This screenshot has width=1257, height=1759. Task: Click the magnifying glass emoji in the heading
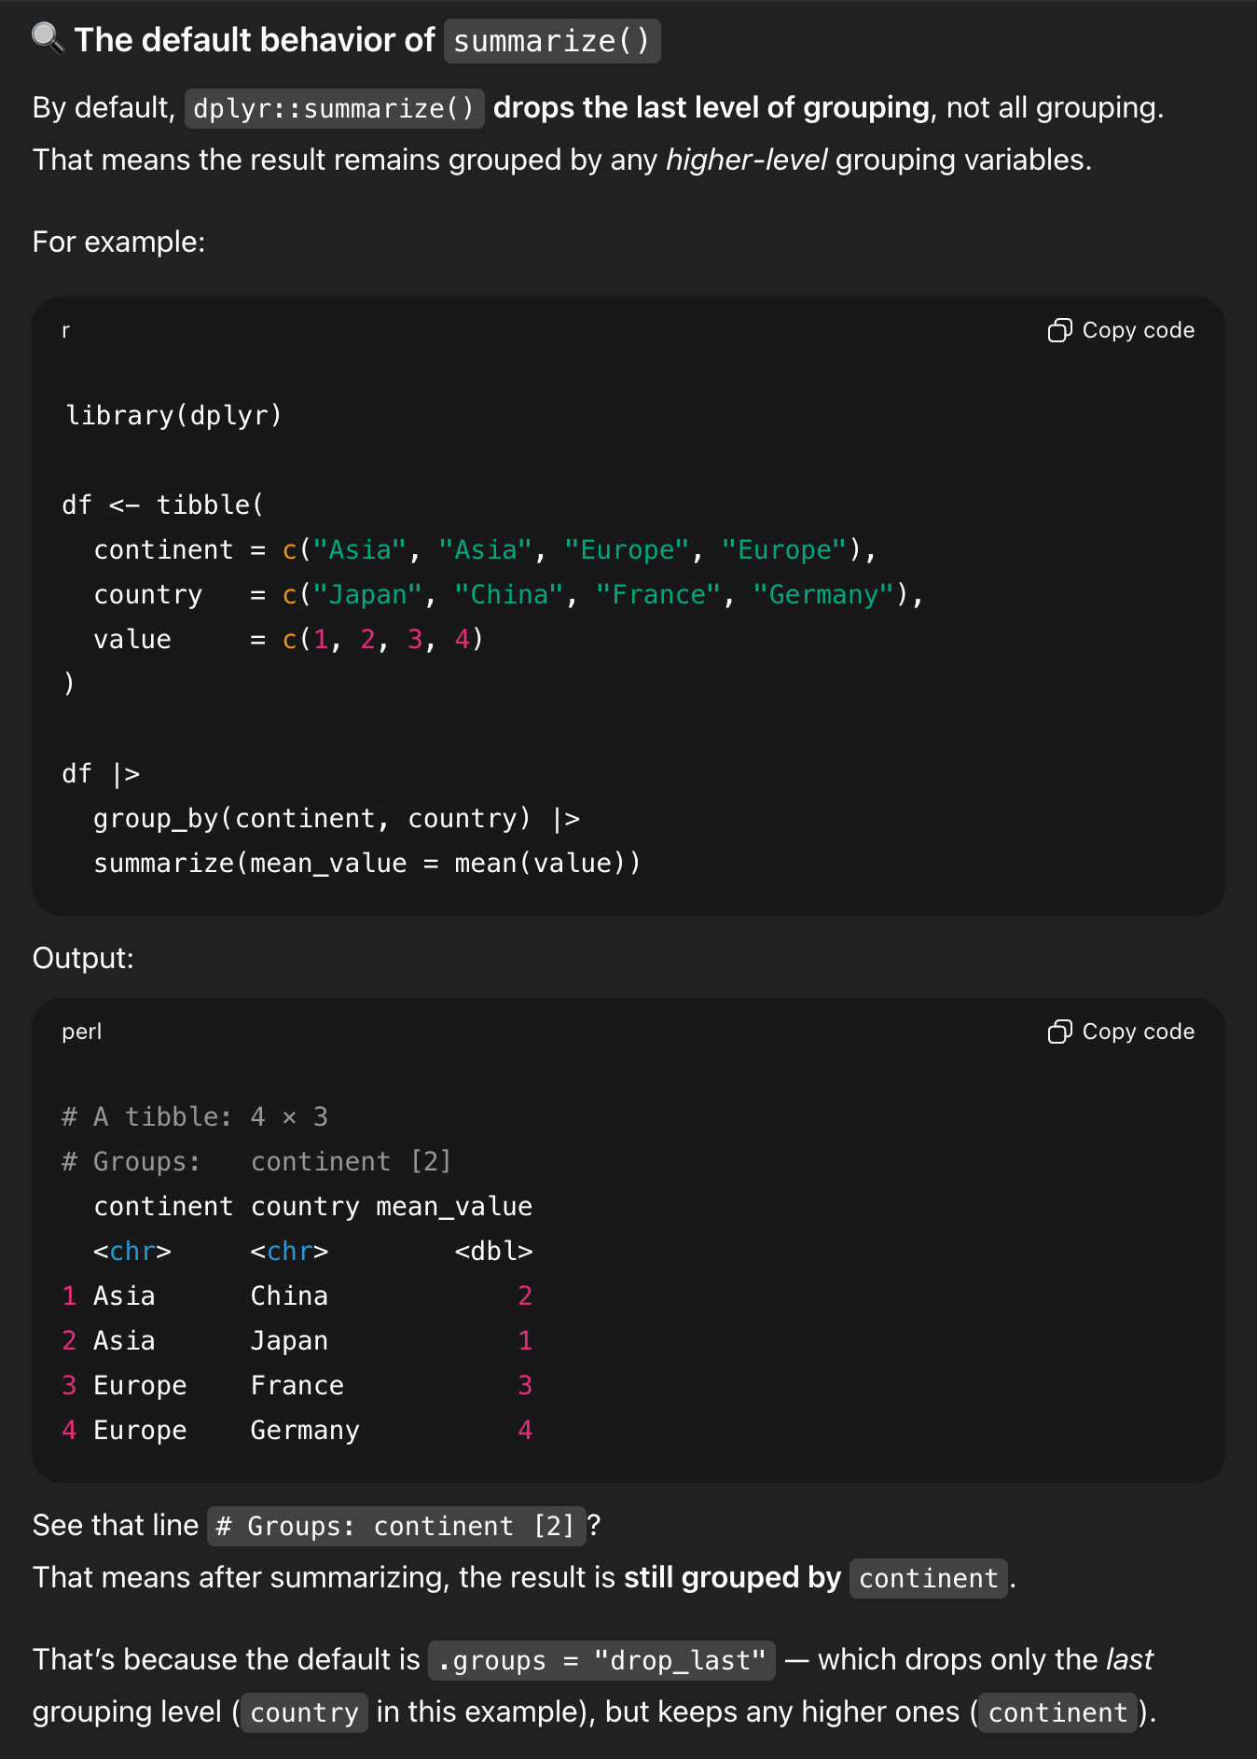point(48,38)
